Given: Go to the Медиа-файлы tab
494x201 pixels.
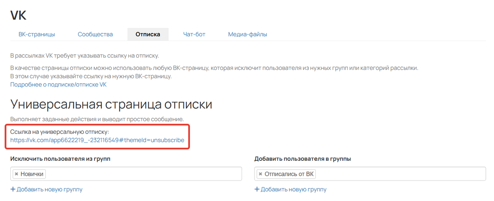Looking at the screenshot, I should 247,34.
